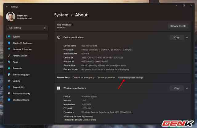Go back using the Settings back arrow
The width and height of the screenshot is (197, 128).
click(x=7, y=7)
